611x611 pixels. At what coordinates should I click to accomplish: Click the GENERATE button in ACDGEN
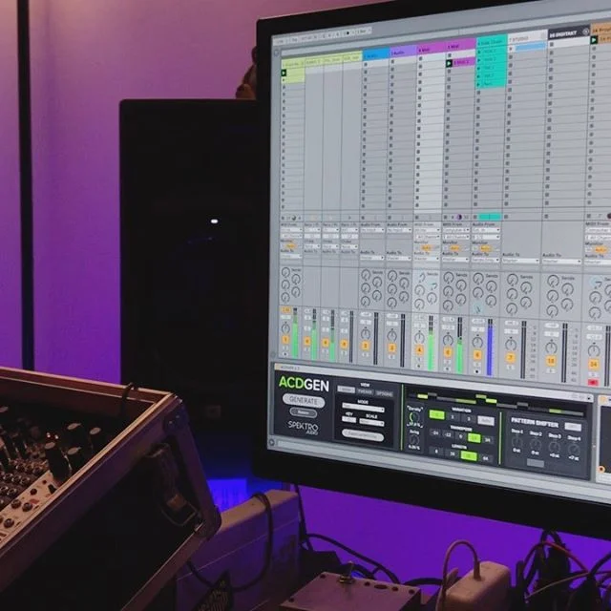point(304,400)
